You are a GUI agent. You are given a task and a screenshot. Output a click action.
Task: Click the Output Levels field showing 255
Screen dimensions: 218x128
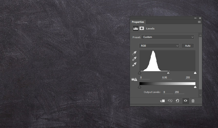pyautogui.click(x=179, y=92)
